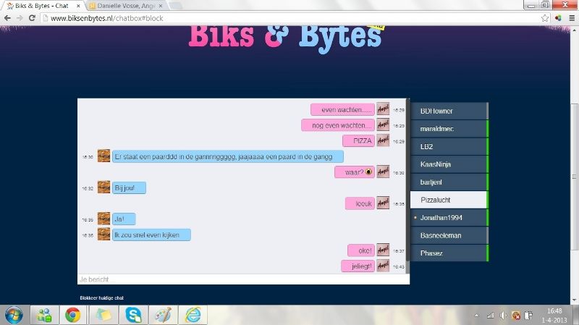This screenshot has height=325, width=579.
Task: Open chat with bartjenl
Action: click(x=449, y=182)
